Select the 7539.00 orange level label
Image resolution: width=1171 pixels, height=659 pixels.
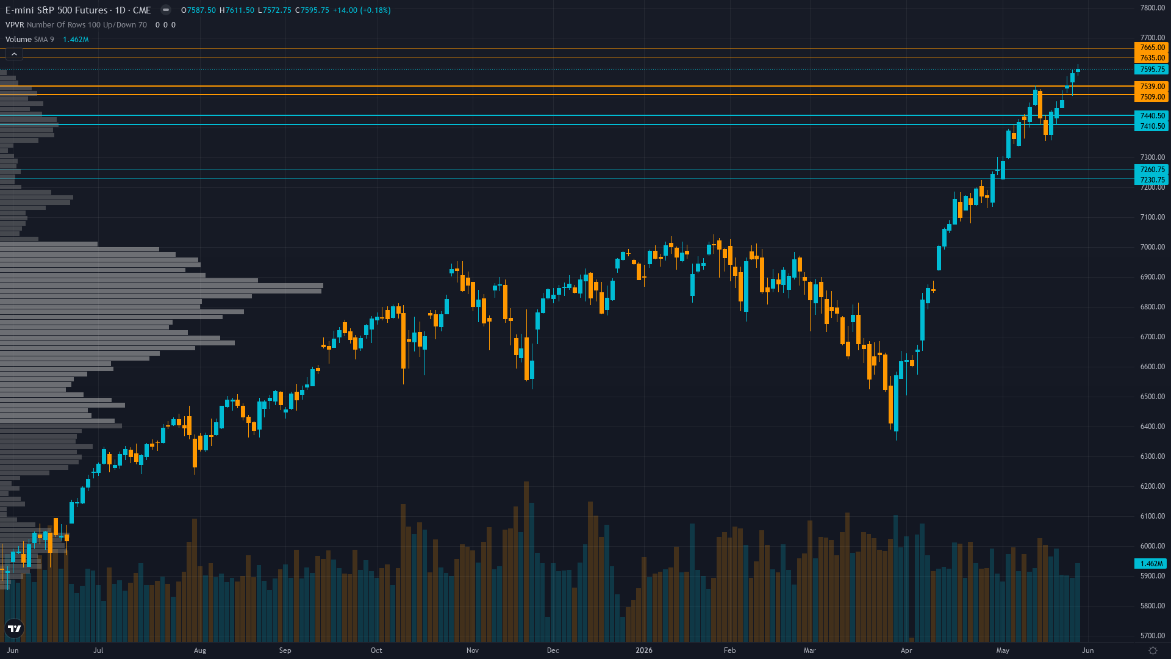(x=1151, y=87)
